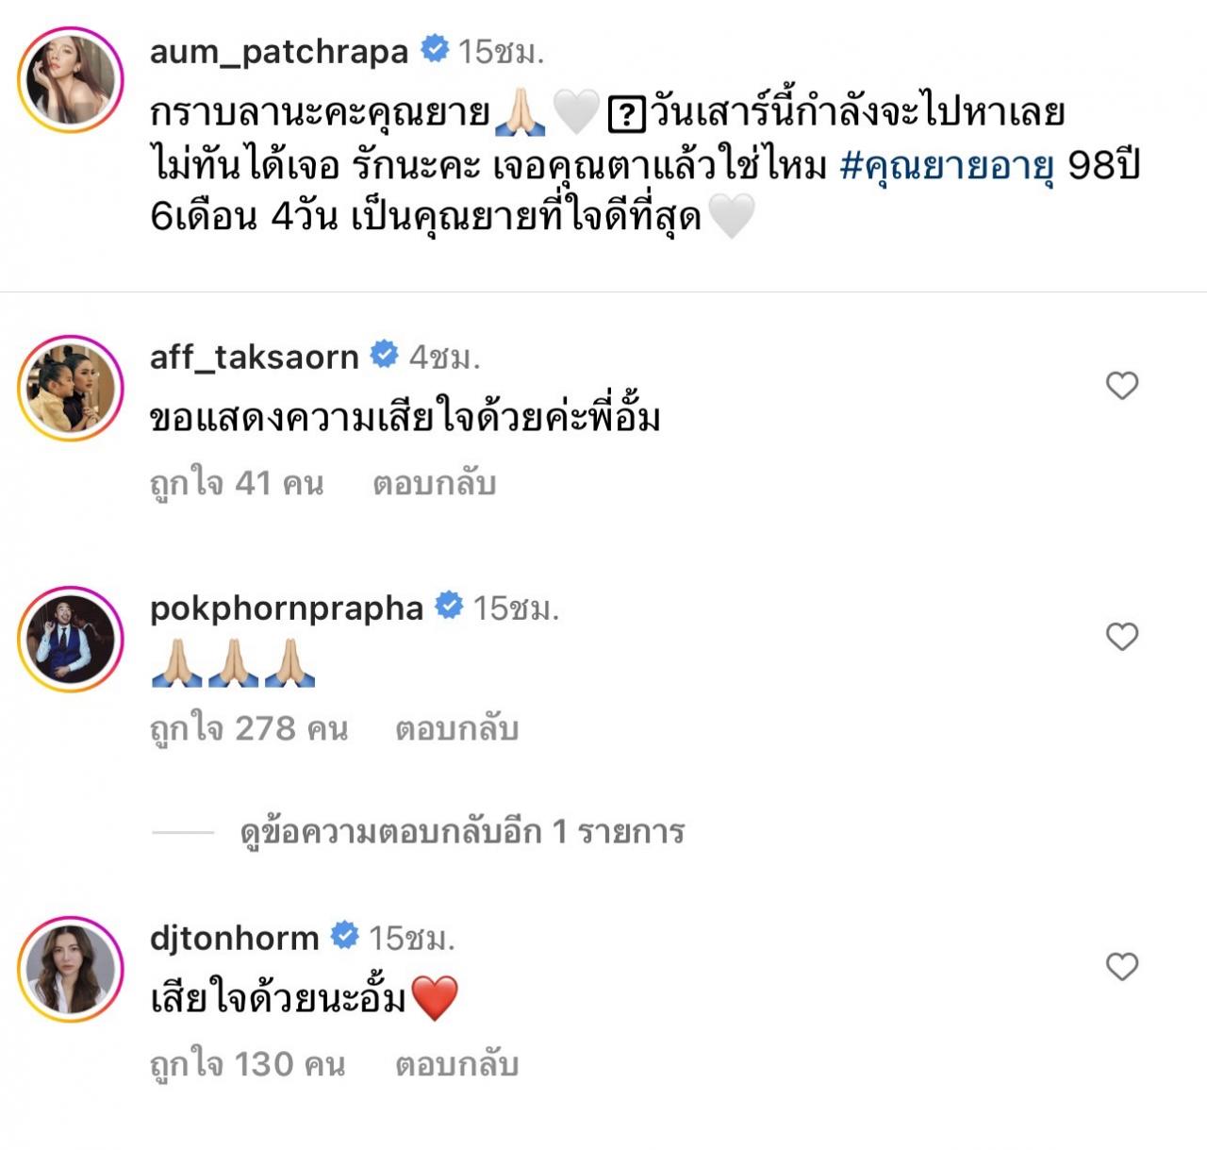Open aum_patchrapa profile picture
The height and width of the screenshot is (1150, 1207).
tap(71, 79)
